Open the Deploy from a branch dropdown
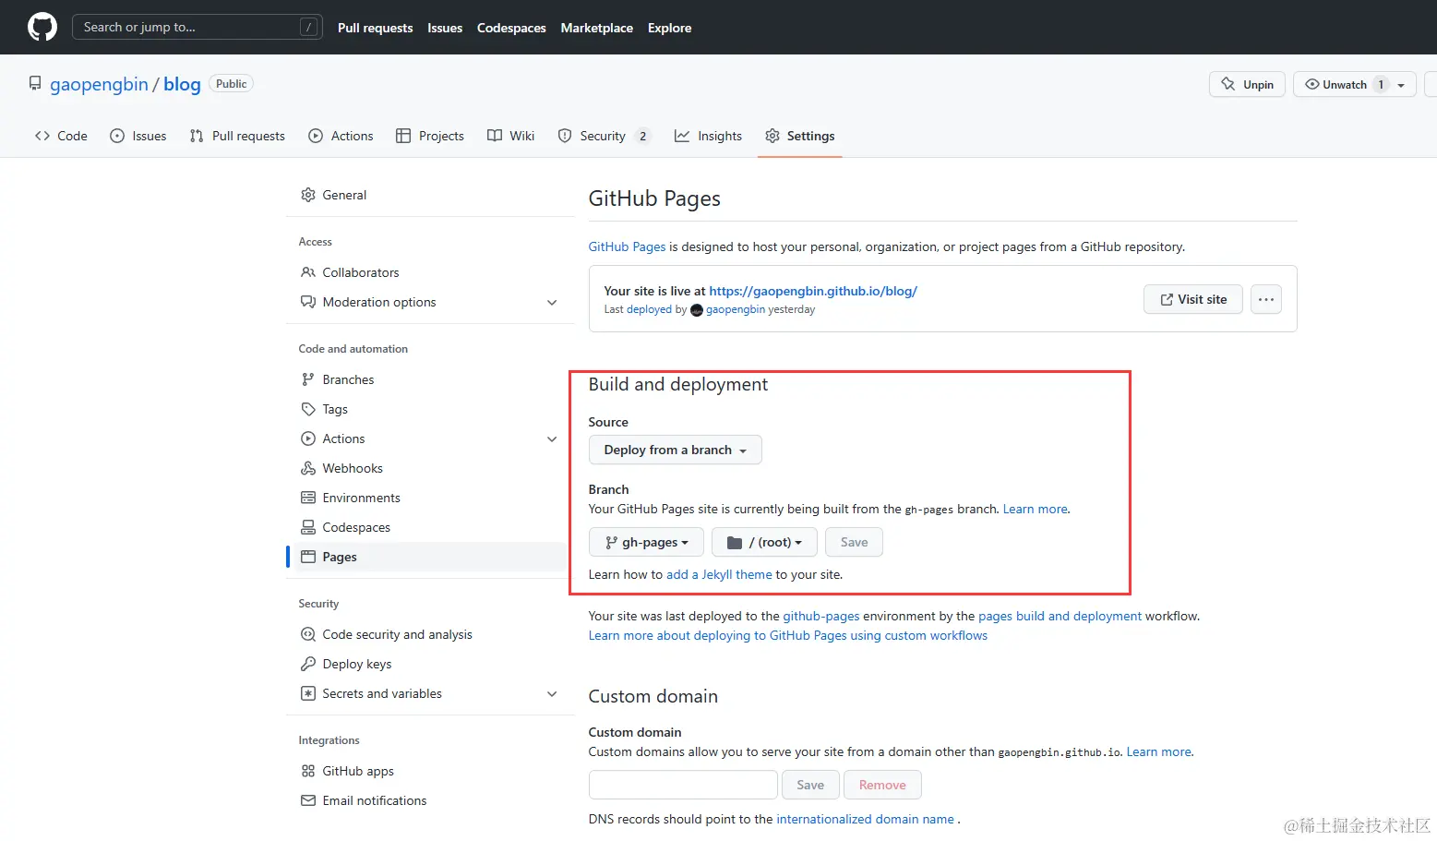Viewport: 1437px width, 841px height. (676, 450)
